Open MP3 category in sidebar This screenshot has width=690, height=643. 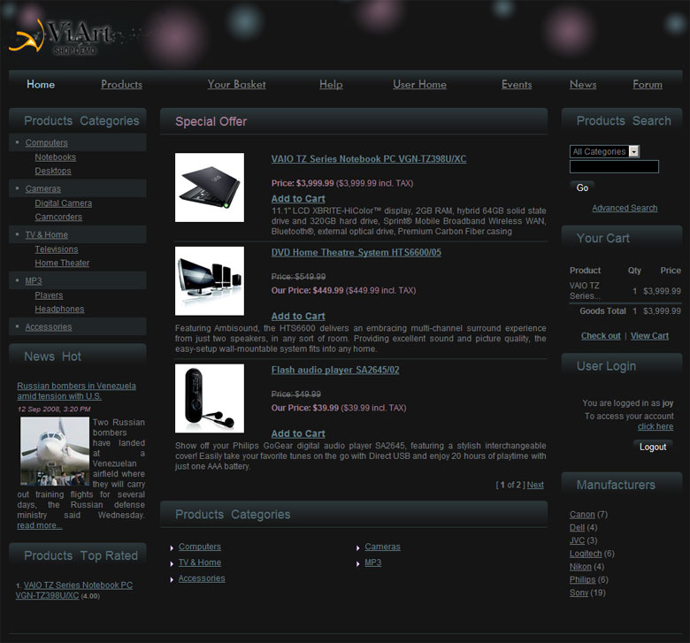pos(34,280)
